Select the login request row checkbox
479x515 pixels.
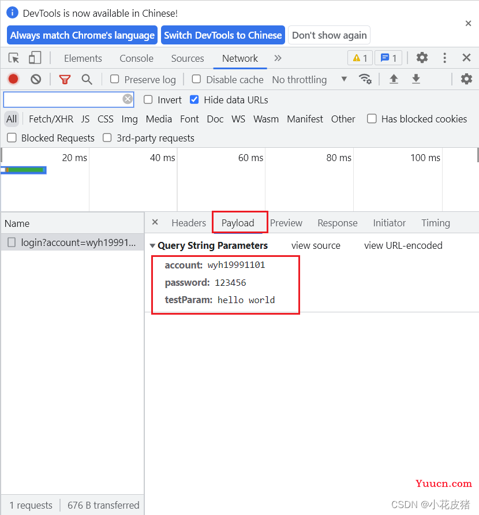(x=12, y=242)
